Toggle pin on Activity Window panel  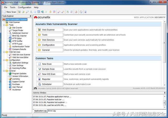(165, 93)
